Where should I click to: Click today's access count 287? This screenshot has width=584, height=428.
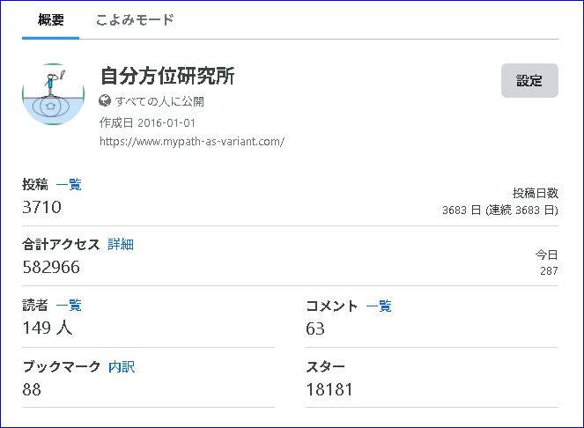[549, 271]
